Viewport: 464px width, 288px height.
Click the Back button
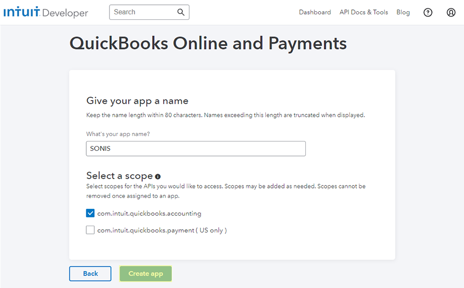(90, 274)
